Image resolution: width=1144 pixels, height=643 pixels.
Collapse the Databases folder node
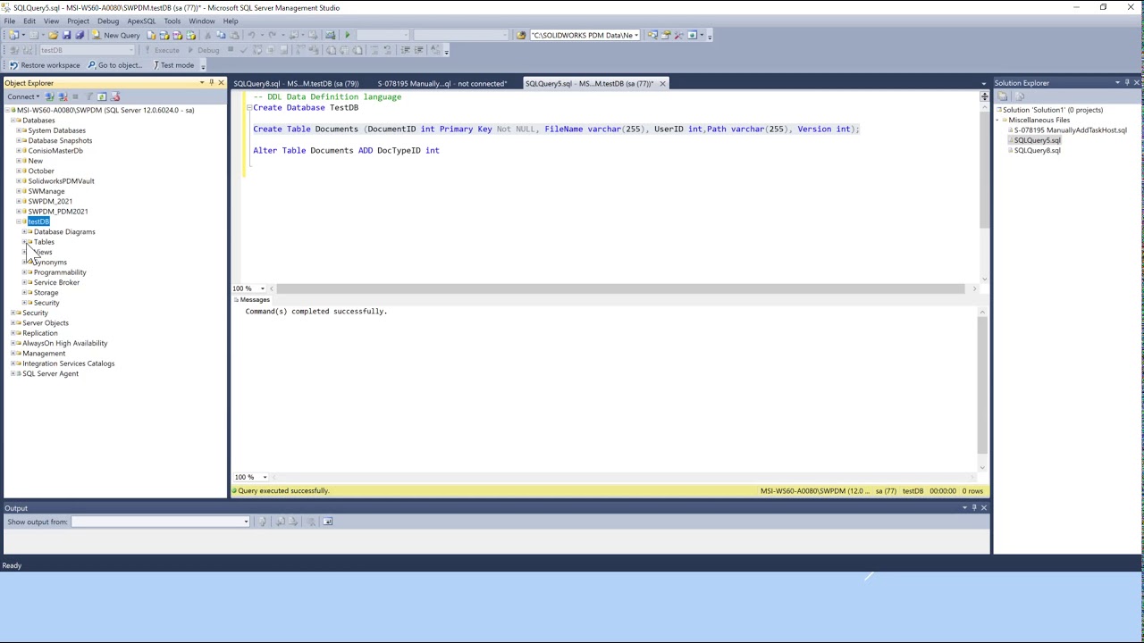point(13,121)
